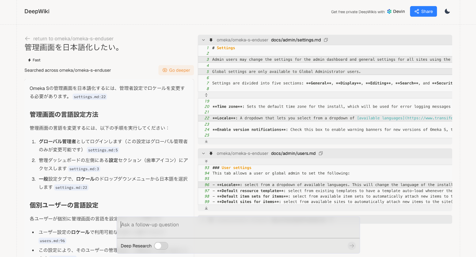The image size is (476, 257).
Task: Expand lines below line 99 in users.md
Action: click(206, 208)
